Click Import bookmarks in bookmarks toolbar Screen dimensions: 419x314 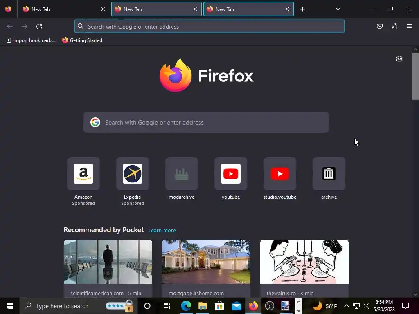[x=31, y=40]
